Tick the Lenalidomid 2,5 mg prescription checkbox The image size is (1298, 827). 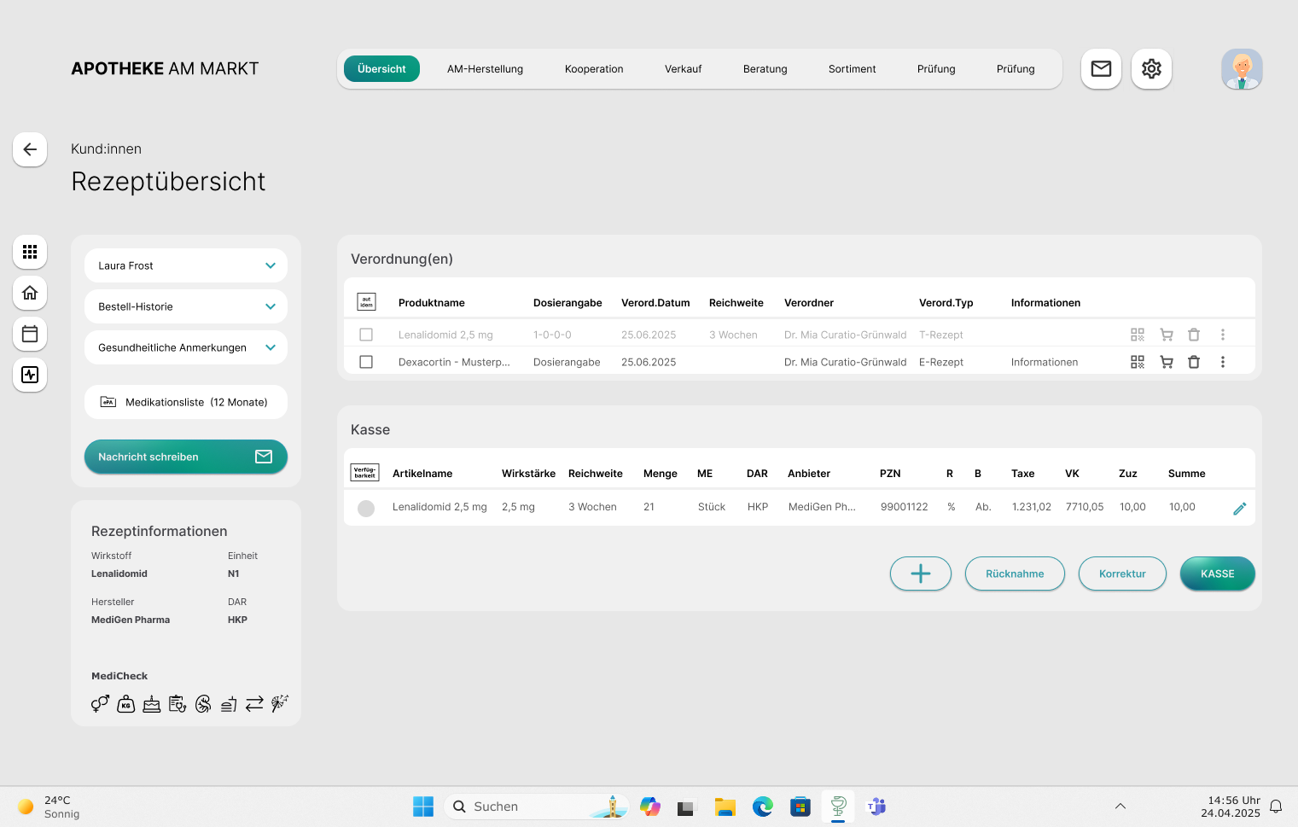click(366, 335)
